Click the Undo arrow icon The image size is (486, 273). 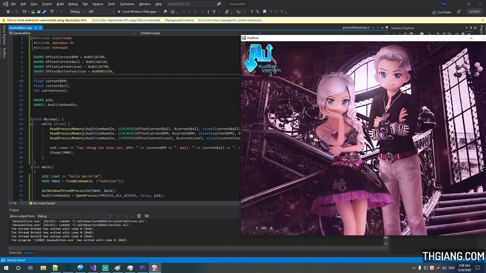point(52,12)
